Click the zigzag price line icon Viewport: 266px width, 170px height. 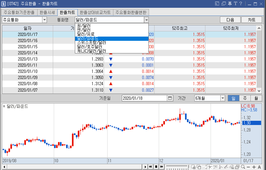coord(221,167)
